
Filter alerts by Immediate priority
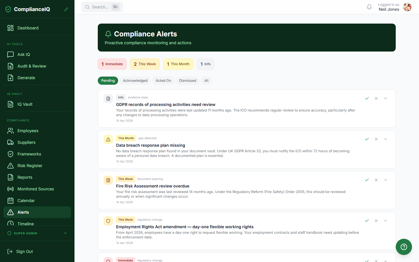(112, 64)
